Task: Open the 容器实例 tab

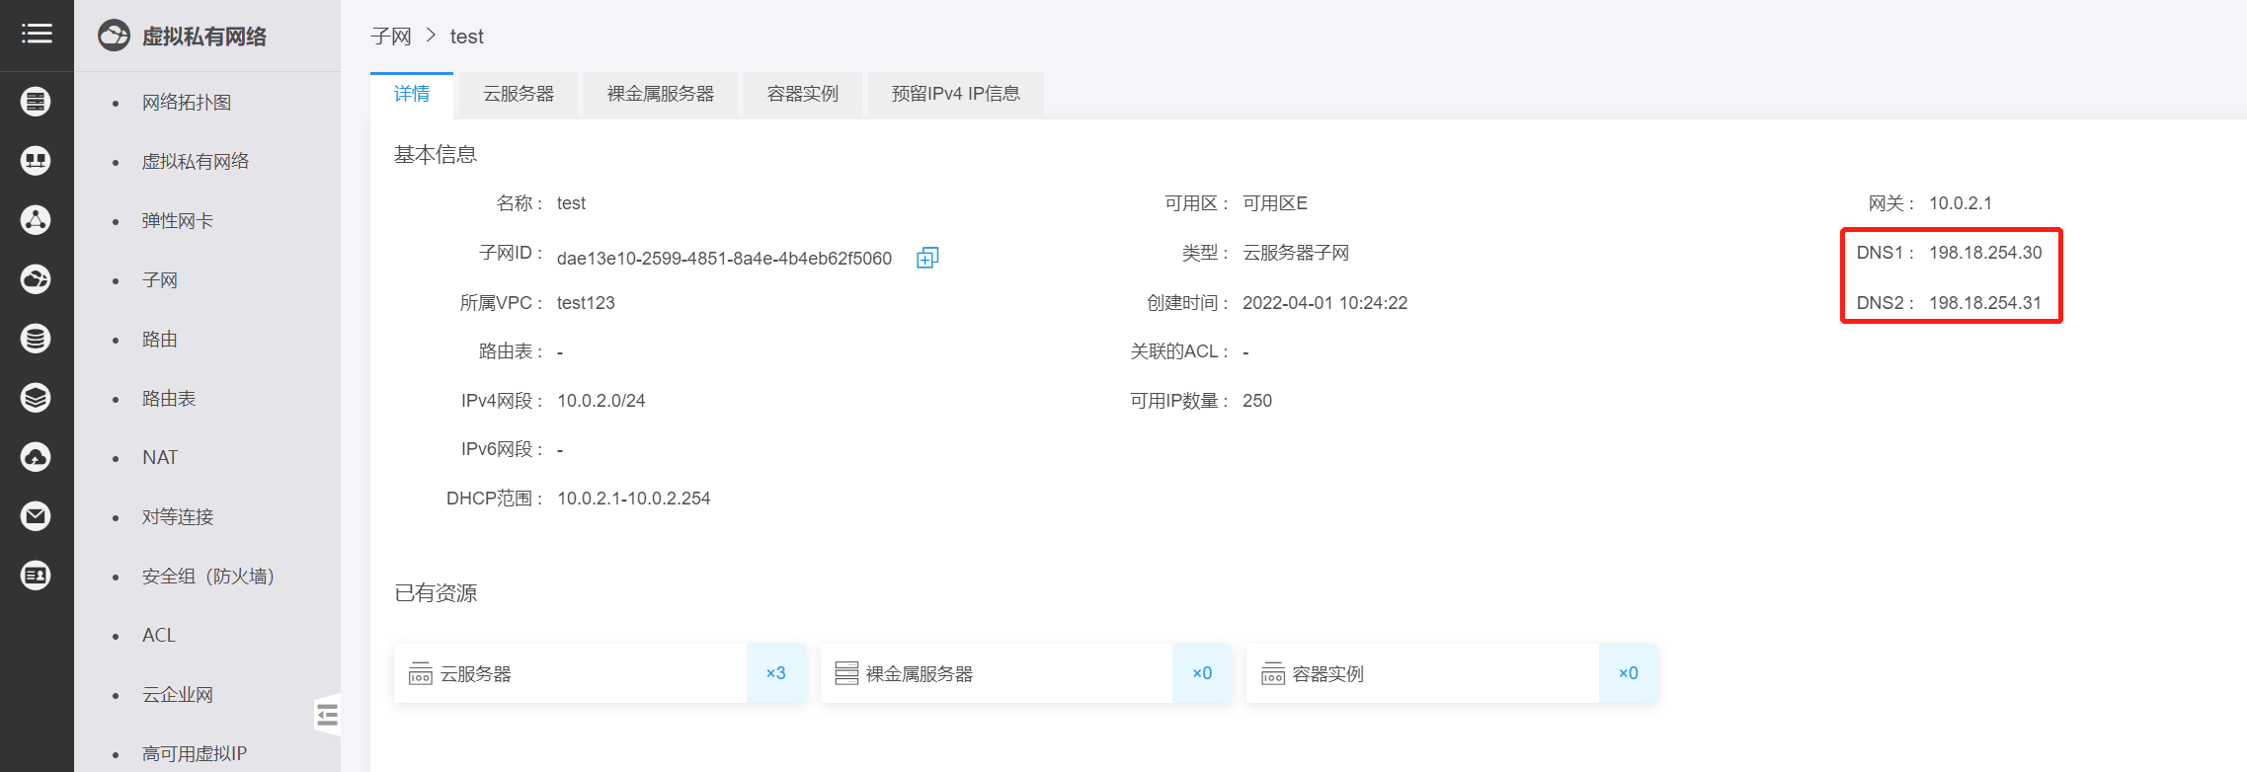Action: pos(802,94)
